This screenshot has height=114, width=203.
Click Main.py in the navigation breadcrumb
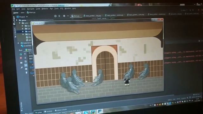pyautogui.click(x=31, y=12)
